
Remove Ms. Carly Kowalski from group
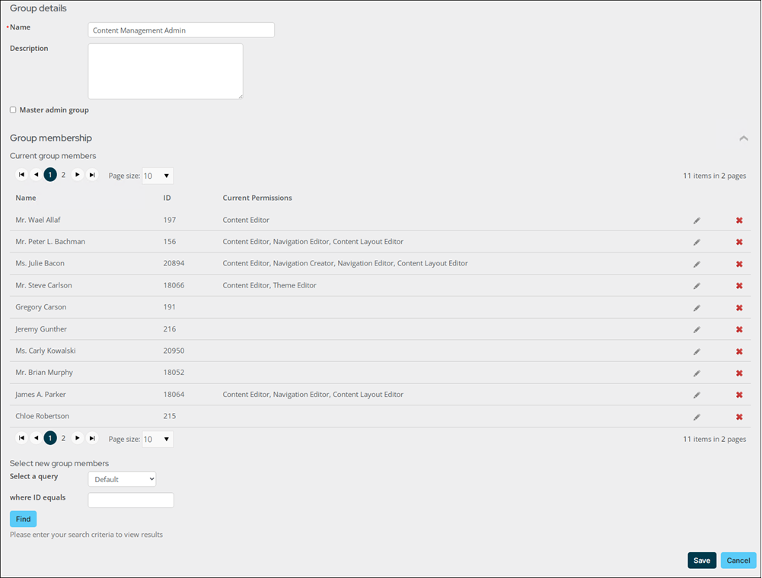click(739, 351)
